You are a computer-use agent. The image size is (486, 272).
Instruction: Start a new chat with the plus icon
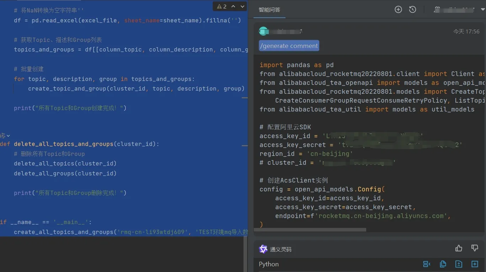tap(398, 10)
